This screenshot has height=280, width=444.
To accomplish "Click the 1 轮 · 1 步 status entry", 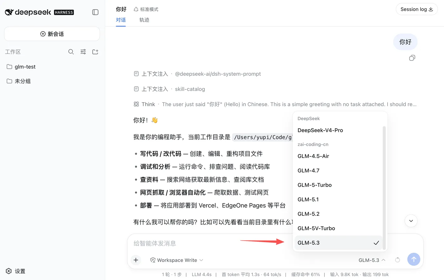I will (x=172, y=275).
